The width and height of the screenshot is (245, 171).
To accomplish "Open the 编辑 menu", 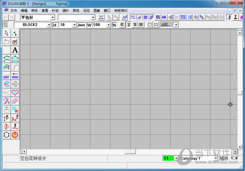I will point(24,10).
